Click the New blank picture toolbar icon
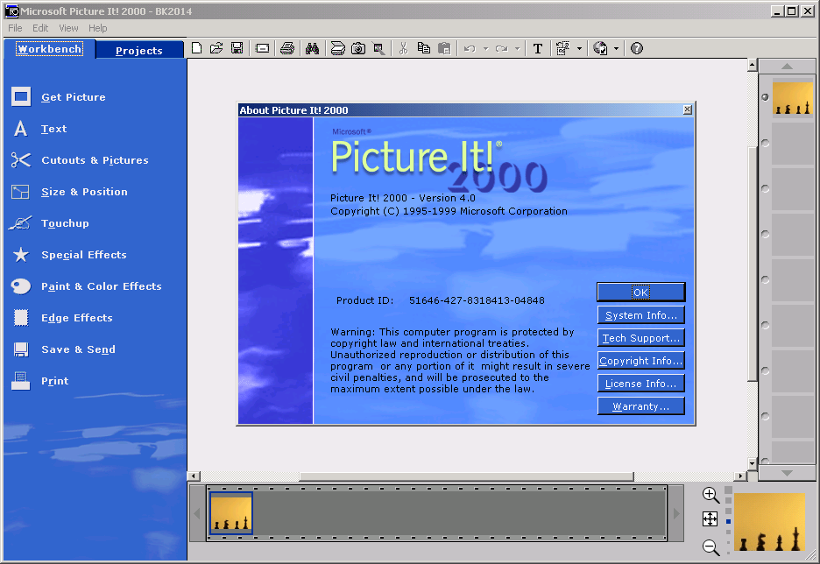Image resolution: width=820 pixels, height=564 pixels. click(196, 49)
